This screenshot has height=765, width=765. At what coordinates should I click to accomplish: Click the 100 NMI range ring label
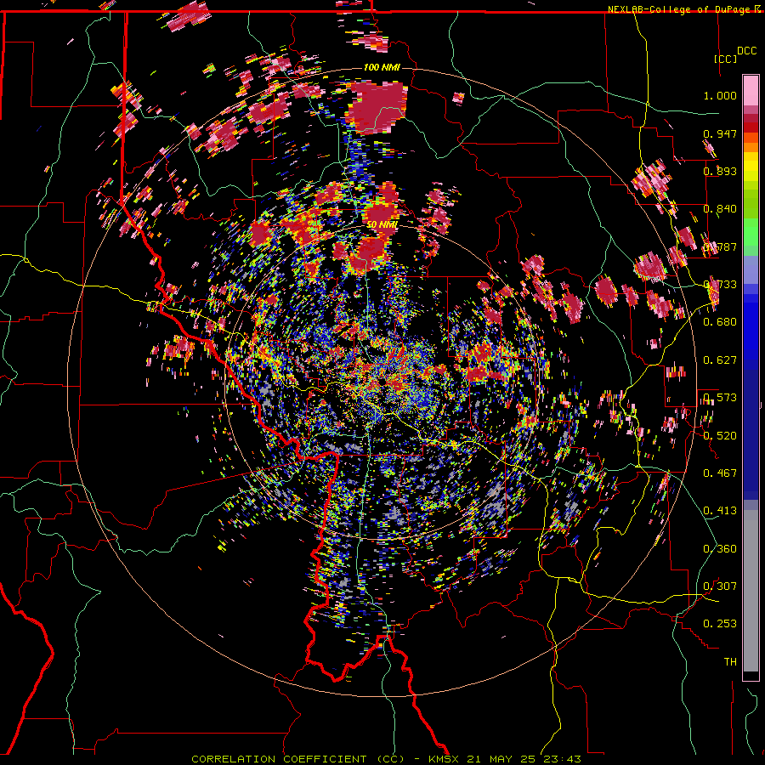[x=382, y=67]
